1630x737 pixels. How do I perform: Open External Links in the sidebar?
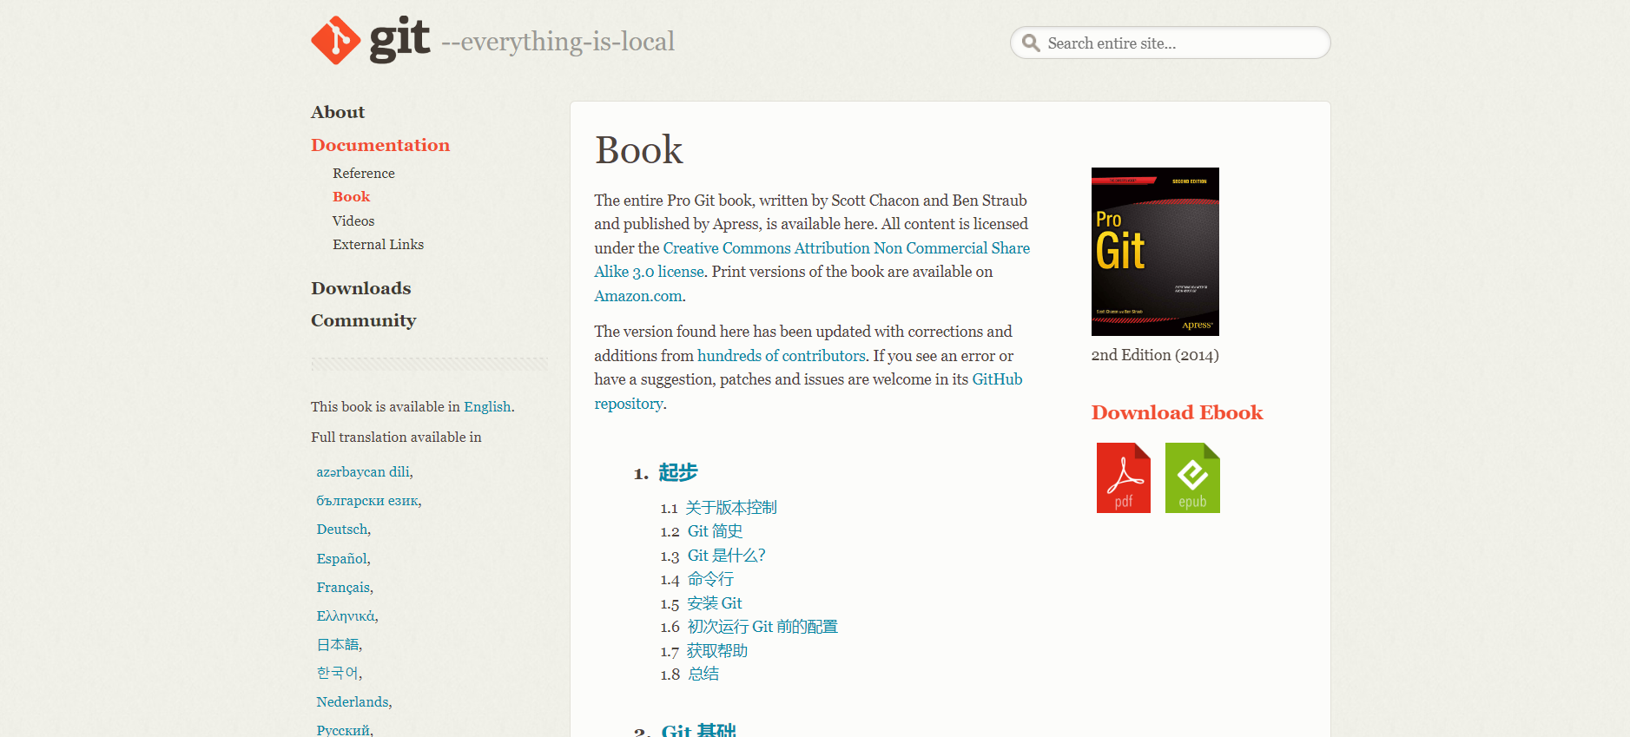378,245
